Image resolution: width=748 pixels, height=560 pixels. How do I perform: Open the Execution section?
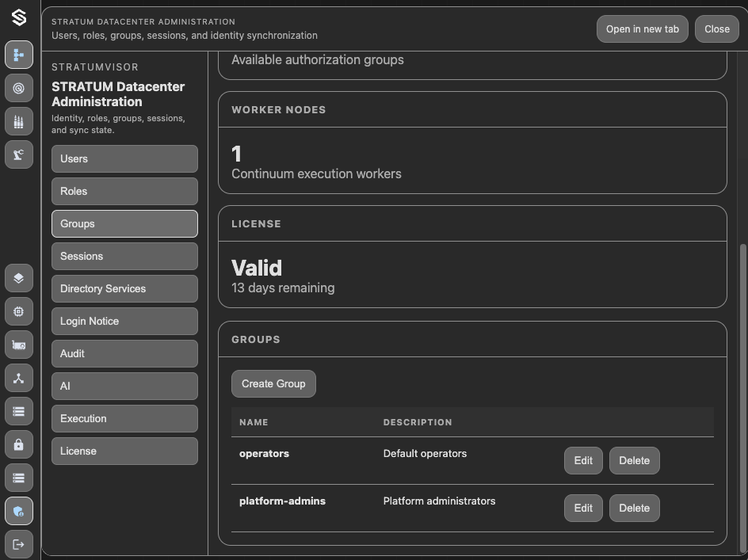click(x=124, y=418)
